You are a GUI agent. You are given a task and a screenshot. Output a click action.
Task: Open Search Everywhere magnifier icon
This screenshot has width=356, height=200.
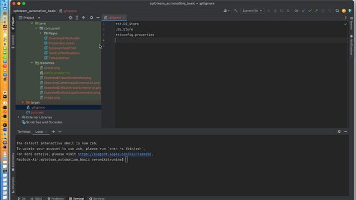(338, 11)
